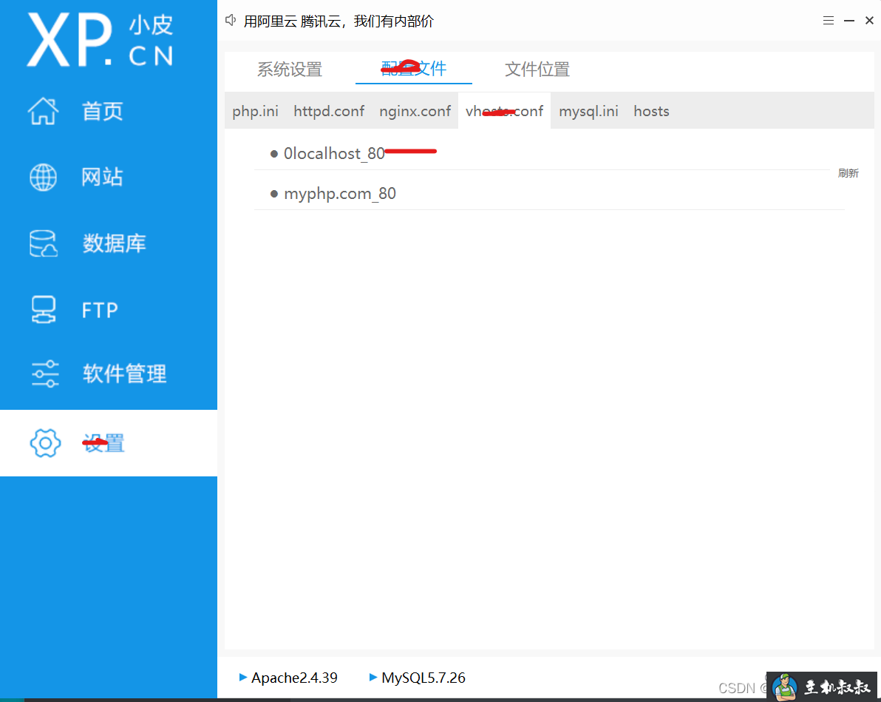Switch to the 文件位置 tab
This screenshot has height=702, width=881.
537,70
